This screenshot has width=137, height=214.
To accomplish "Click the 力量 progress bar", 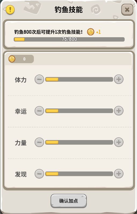I will 79,142.
